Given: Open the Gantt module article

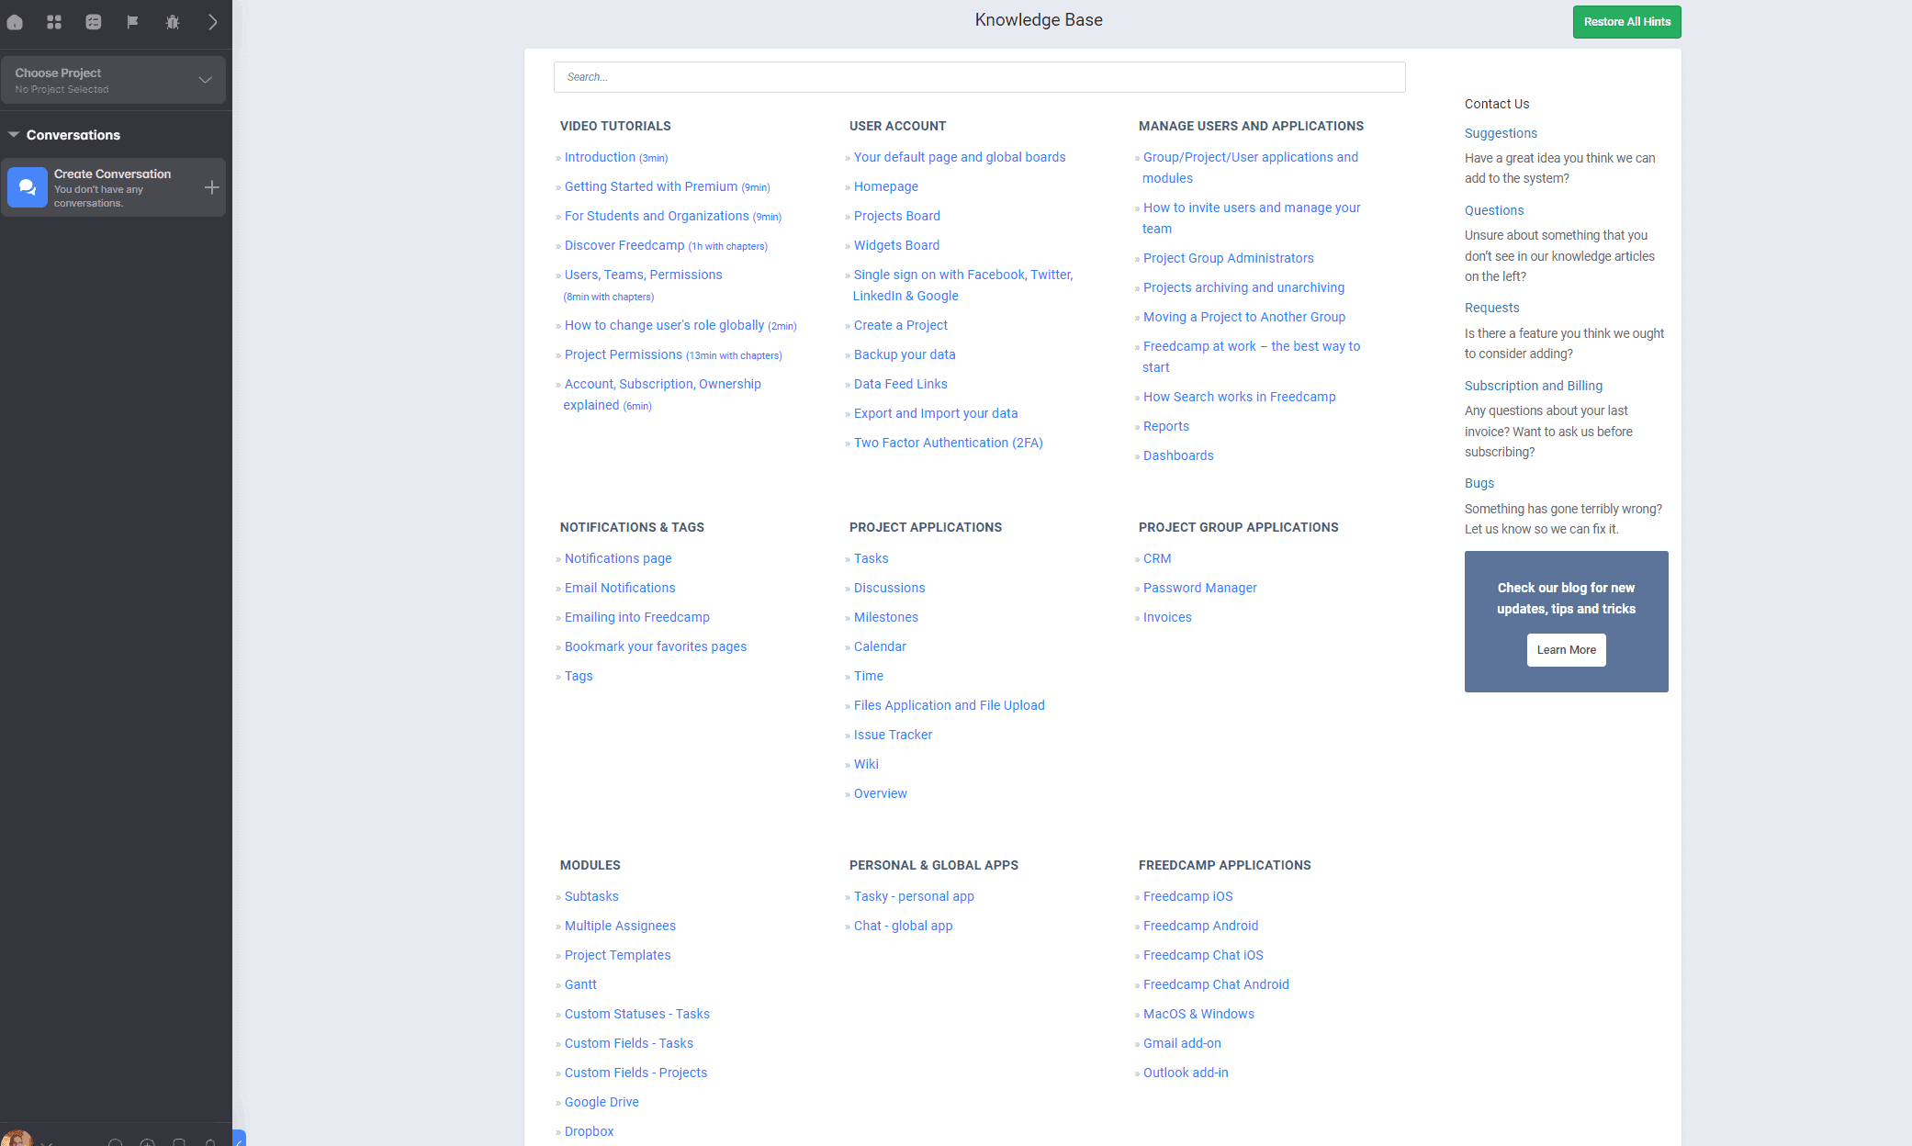Looking at the screenshot, I should [580, 985].
